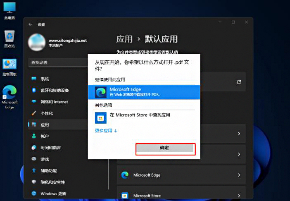Open the Control Panel desktop icon

point(10,67)
